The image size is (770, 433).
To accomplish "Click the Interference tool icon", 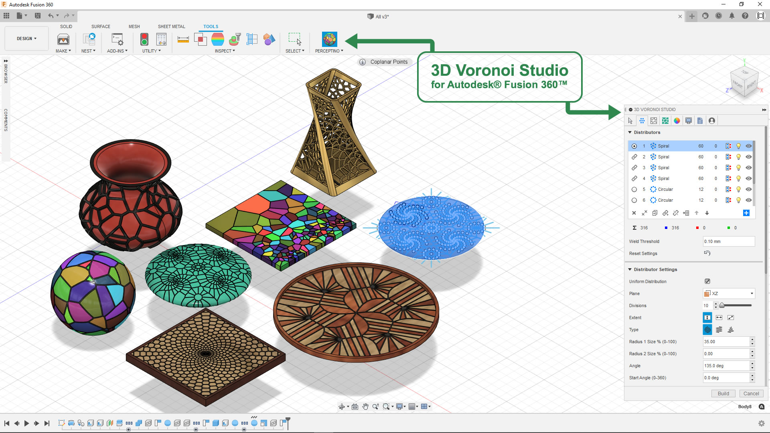I will [x=200, y=39].
